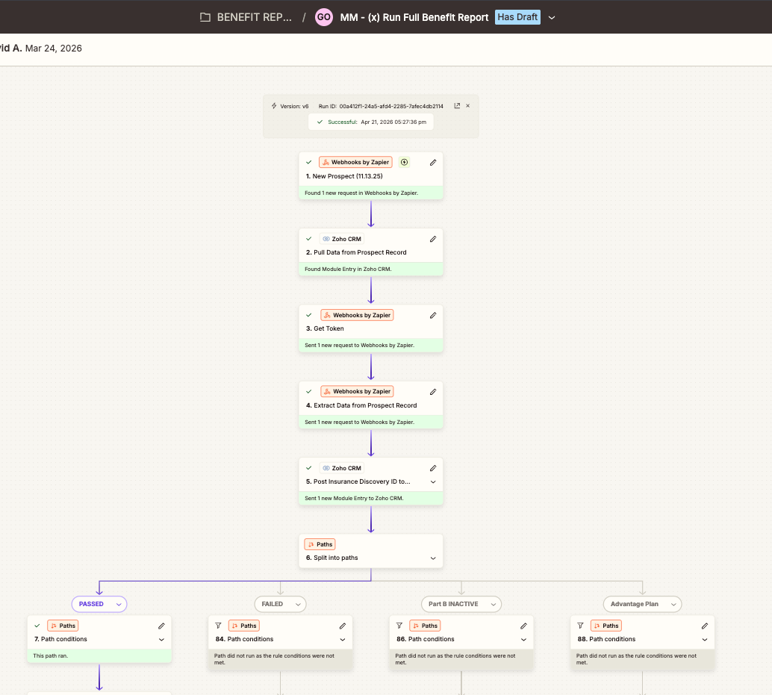
Task: Open the Part B INACTIVE path dropdown
Action: pyautogui.click(x=492, y=604)
